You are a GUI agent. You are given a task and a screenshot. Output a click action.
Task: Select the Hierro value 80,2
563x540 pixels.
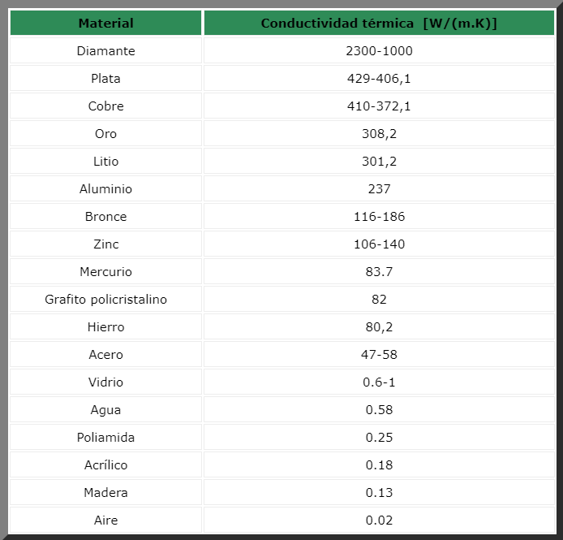pyautogui.click(x=379, y=327)
